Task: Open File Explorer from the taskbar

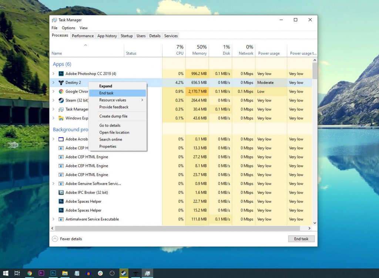Action: (x=65, y=273)
